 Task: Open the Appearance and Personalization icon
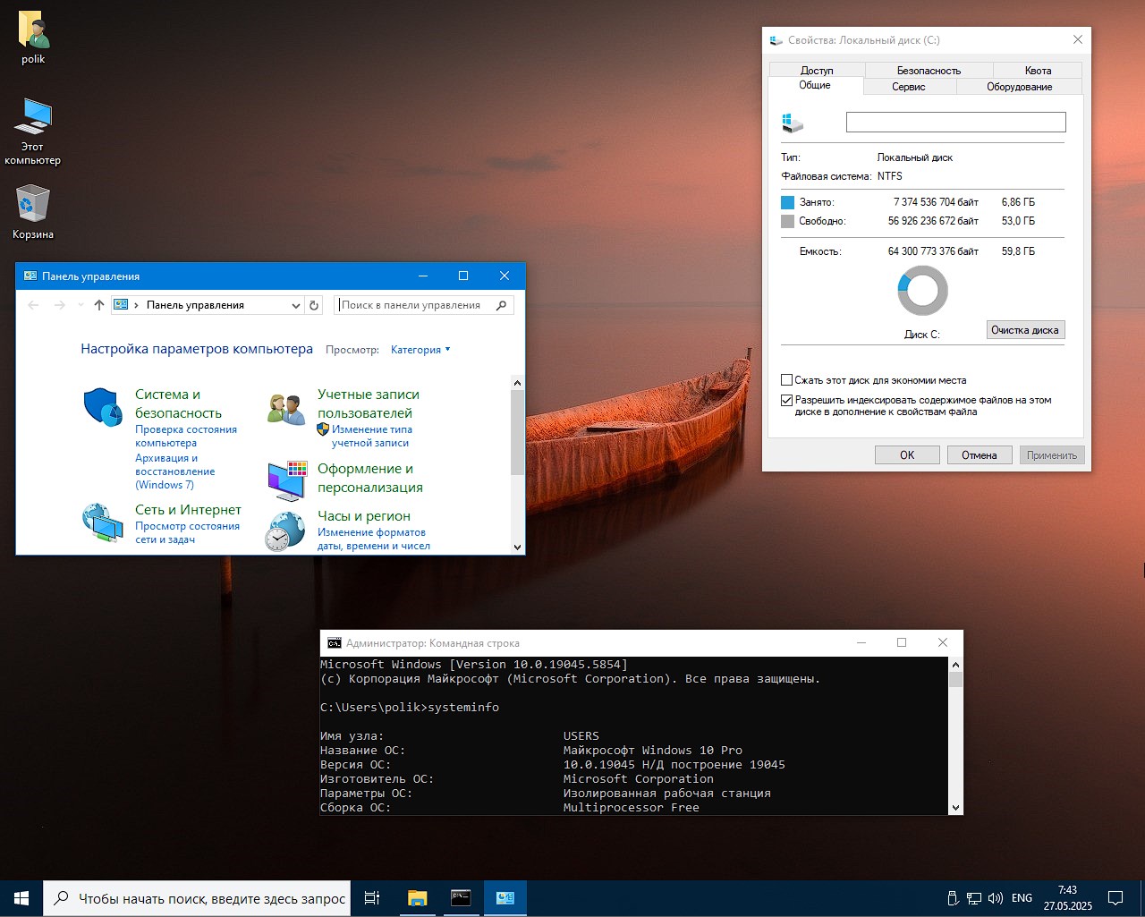tap(286, 481)
